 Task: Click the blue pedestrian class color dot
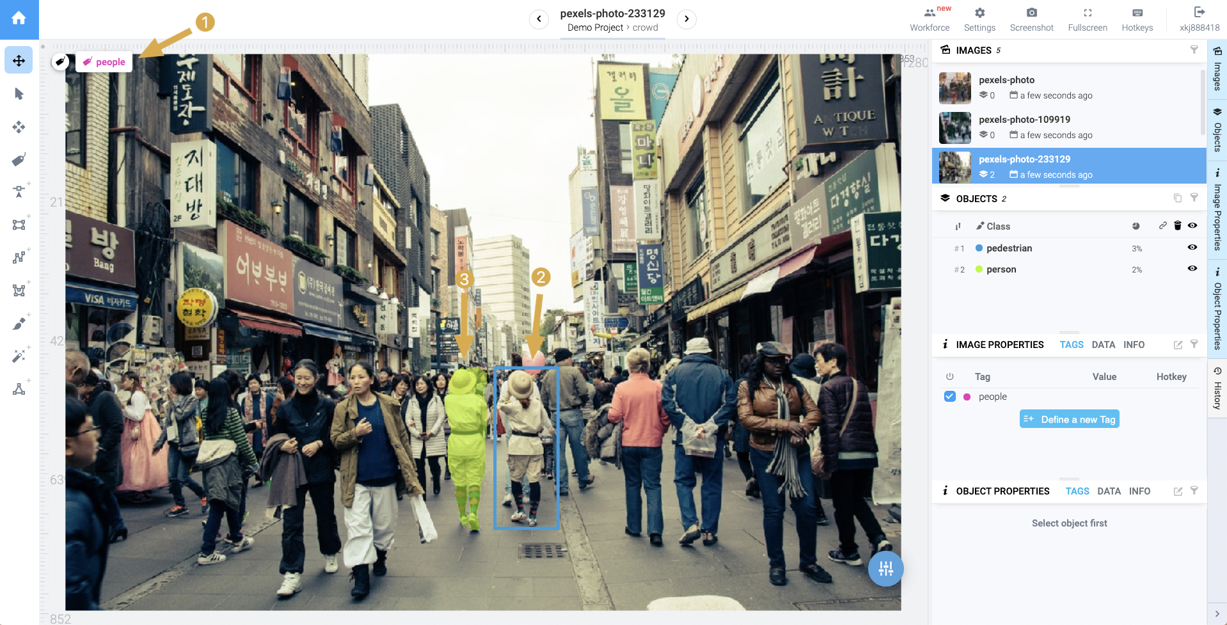[979, 248]
